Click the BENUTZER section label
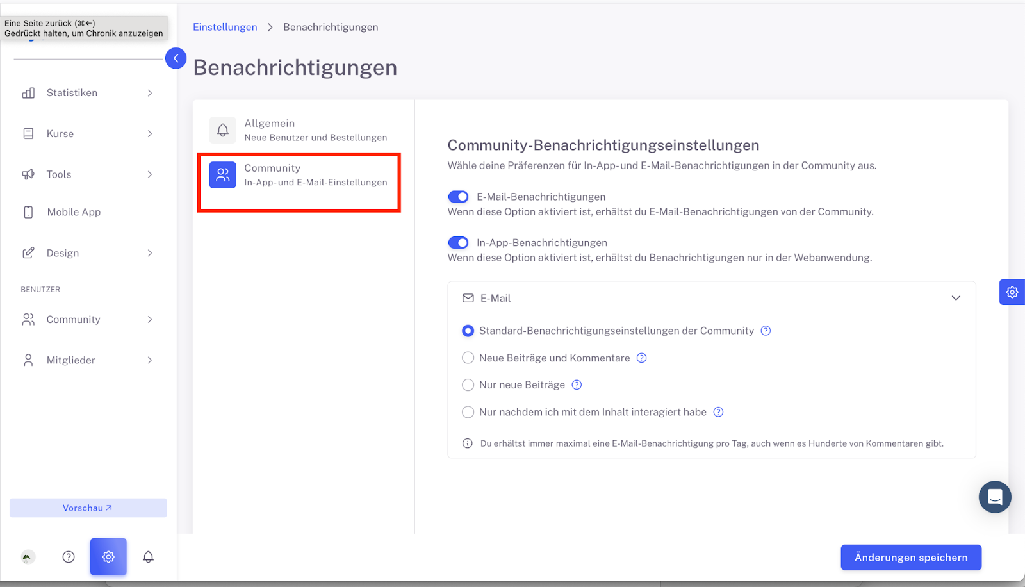Viewport: 1025px width, 587px height. pos(40,290)
